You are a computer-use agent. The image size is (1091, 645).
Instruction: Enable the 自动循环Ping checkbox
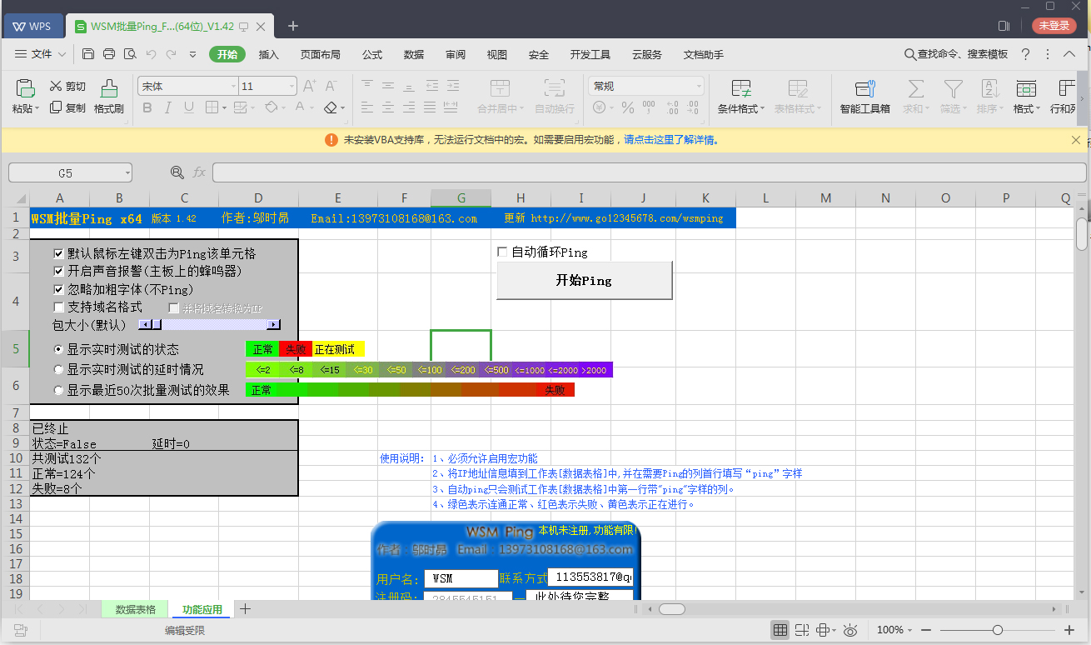click(x=502, y=252)
